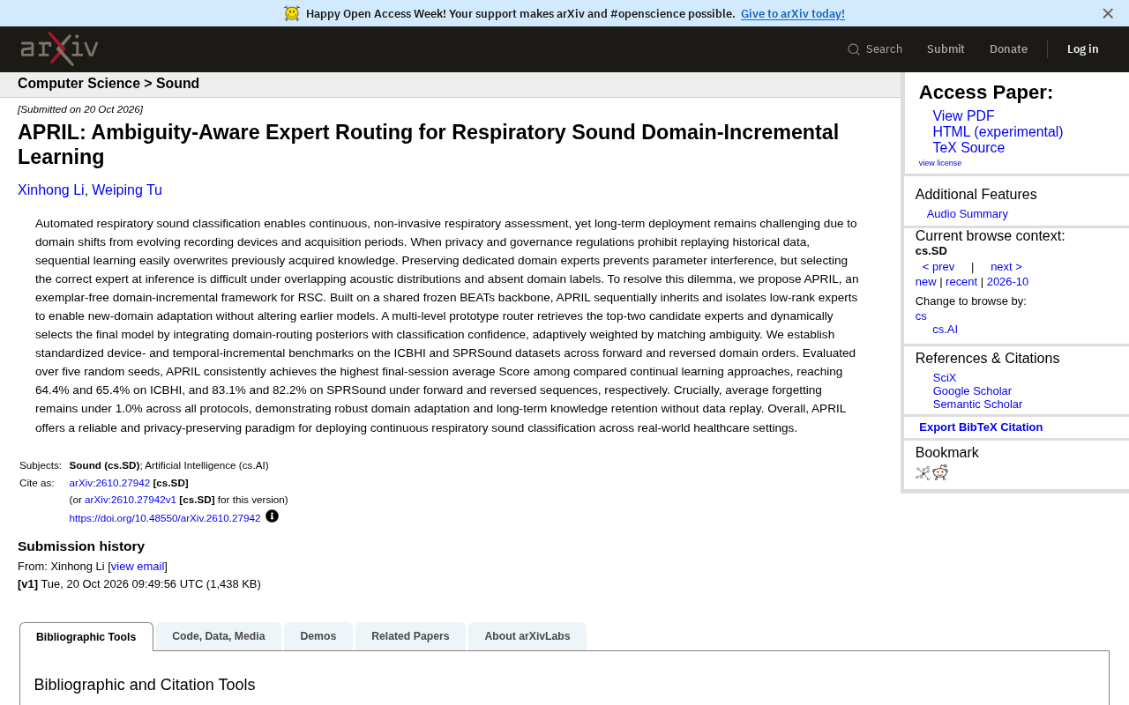Open the Audio Summary link
The width and height of the screenshot is (1129, 705).
click(x=967, y=214)
